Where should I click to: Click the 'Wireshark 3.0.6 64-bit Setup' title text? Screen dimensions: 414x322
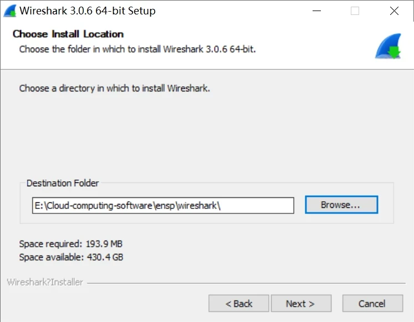[88, 11]
